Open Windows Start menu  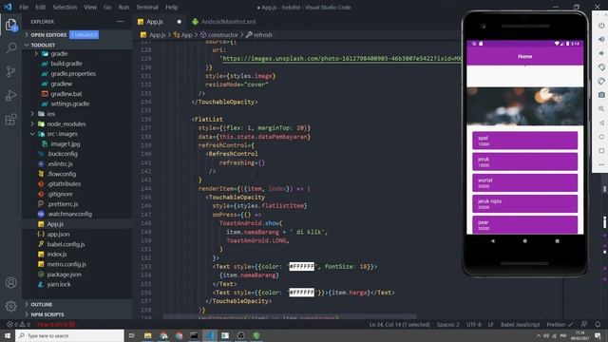coord(8,335)
